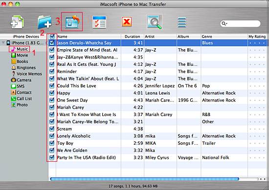Open Contact in the sidebar

tap(21, 93)
